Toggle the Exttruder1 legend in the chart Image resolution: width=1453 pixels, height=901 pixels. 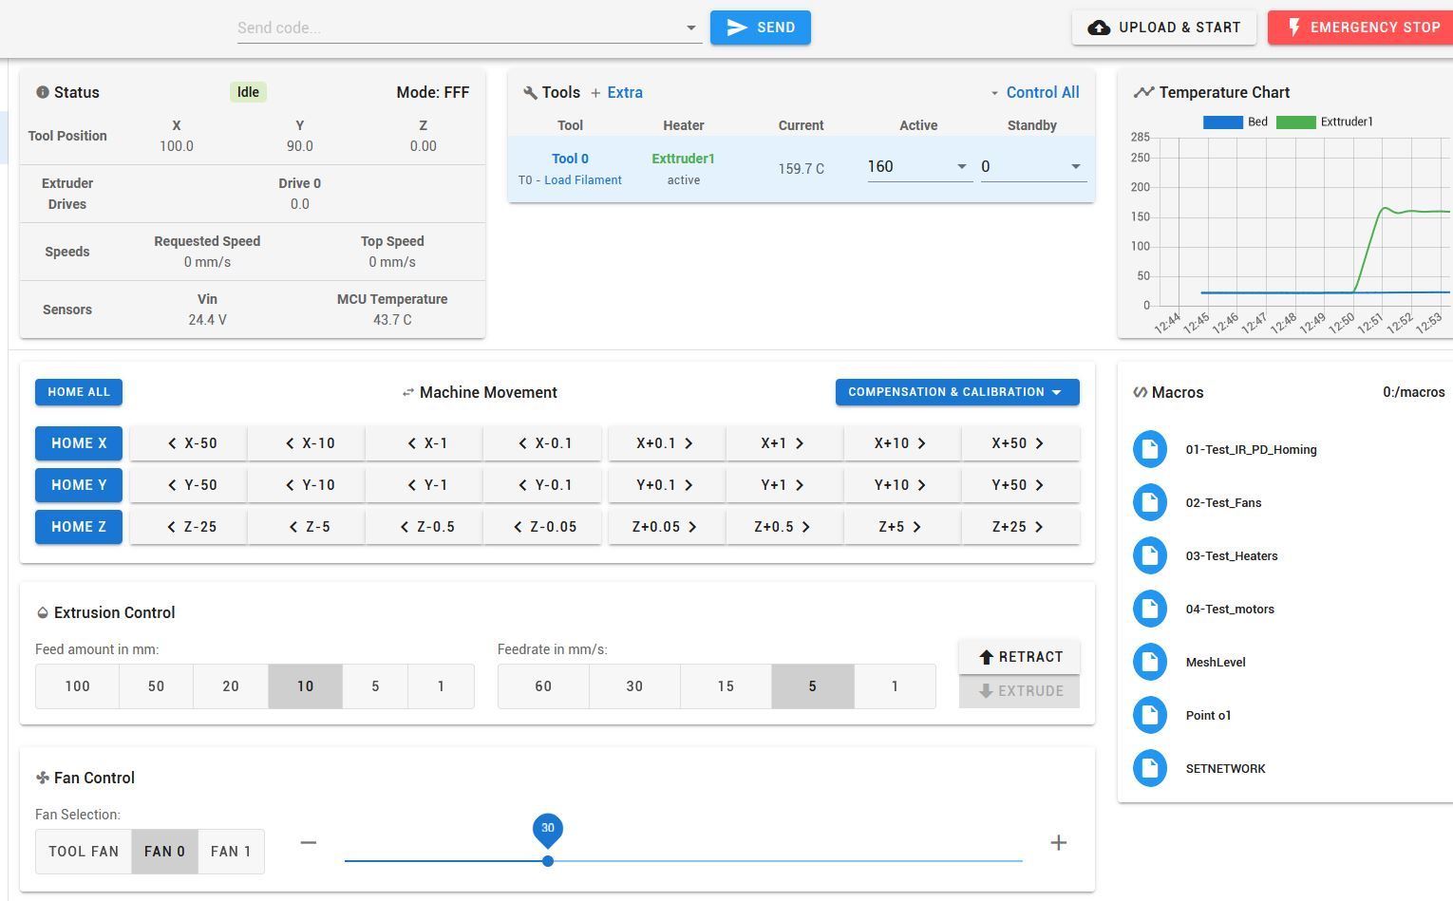1325,122
